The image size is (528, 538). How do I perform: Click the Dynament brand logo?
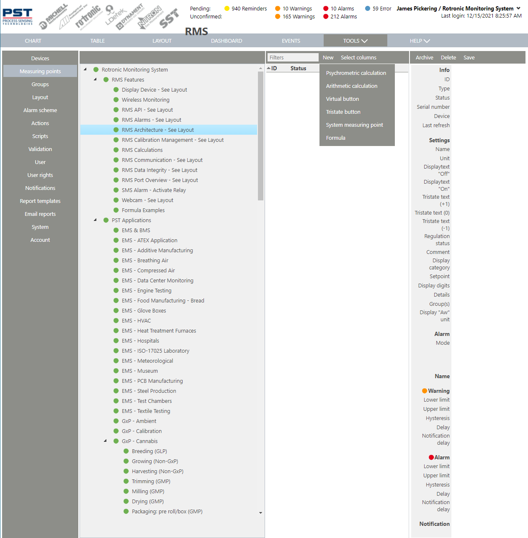pos(130,17)
